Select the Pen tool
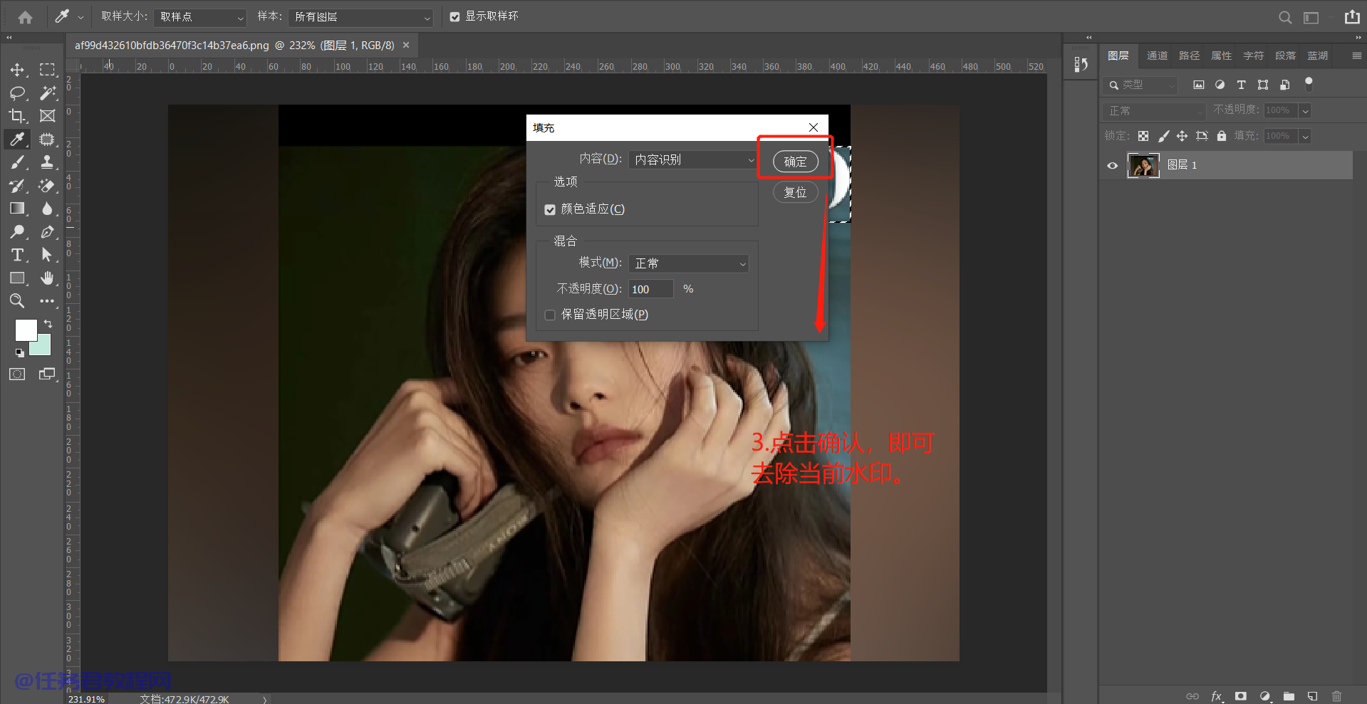 (47, 231)
